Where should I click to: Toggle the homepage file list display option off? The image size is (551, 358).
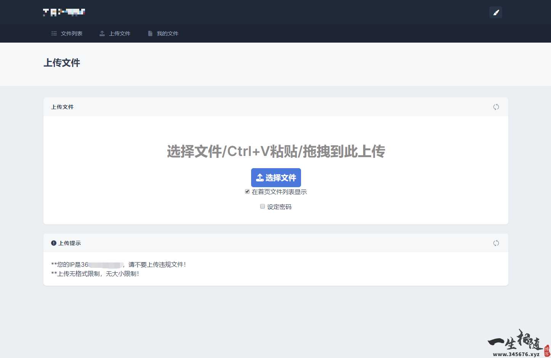click(247, 191)
